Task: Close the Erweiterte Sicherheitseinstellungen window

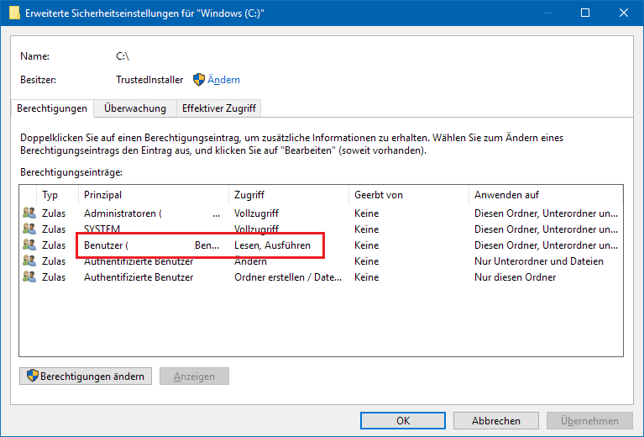Action: [624, 13]
